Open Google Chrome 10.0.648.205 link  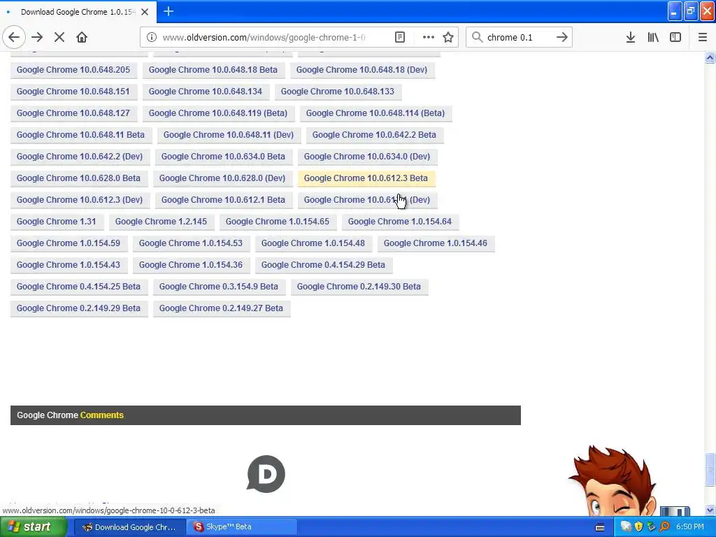pos(73,70)
